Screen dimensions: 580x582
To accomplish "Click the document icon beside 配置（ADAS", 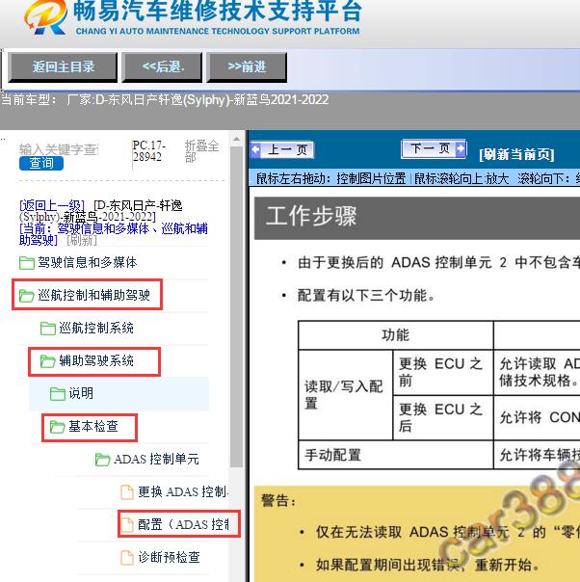I will click(127, 525).
